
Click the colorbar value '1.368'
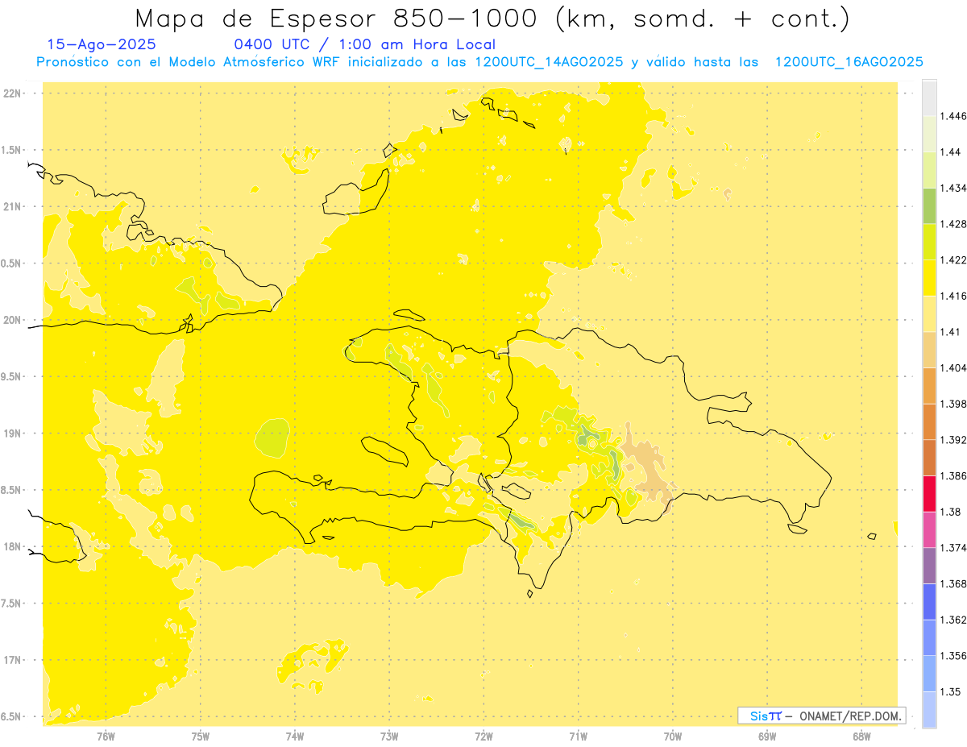coord(955,583)
